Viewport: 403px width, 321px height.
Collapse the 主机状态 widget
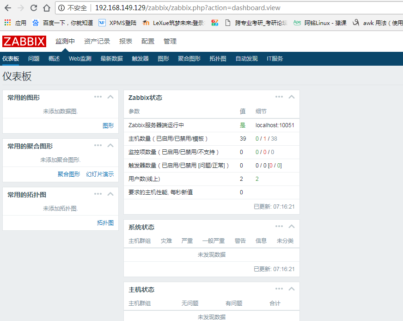pyautogui.click(x=292, y=289)
